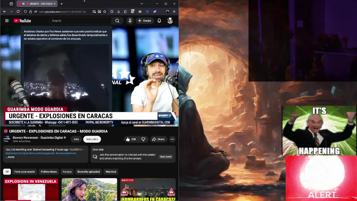Image resolution: width=357 pixels, height=201 pixels.
Task: Open Bowery Newsroom channel name link
Action: pos(38,138)
